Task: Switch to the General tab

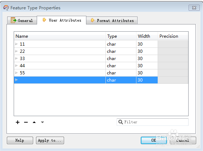Action: click(x=22, y=20)
